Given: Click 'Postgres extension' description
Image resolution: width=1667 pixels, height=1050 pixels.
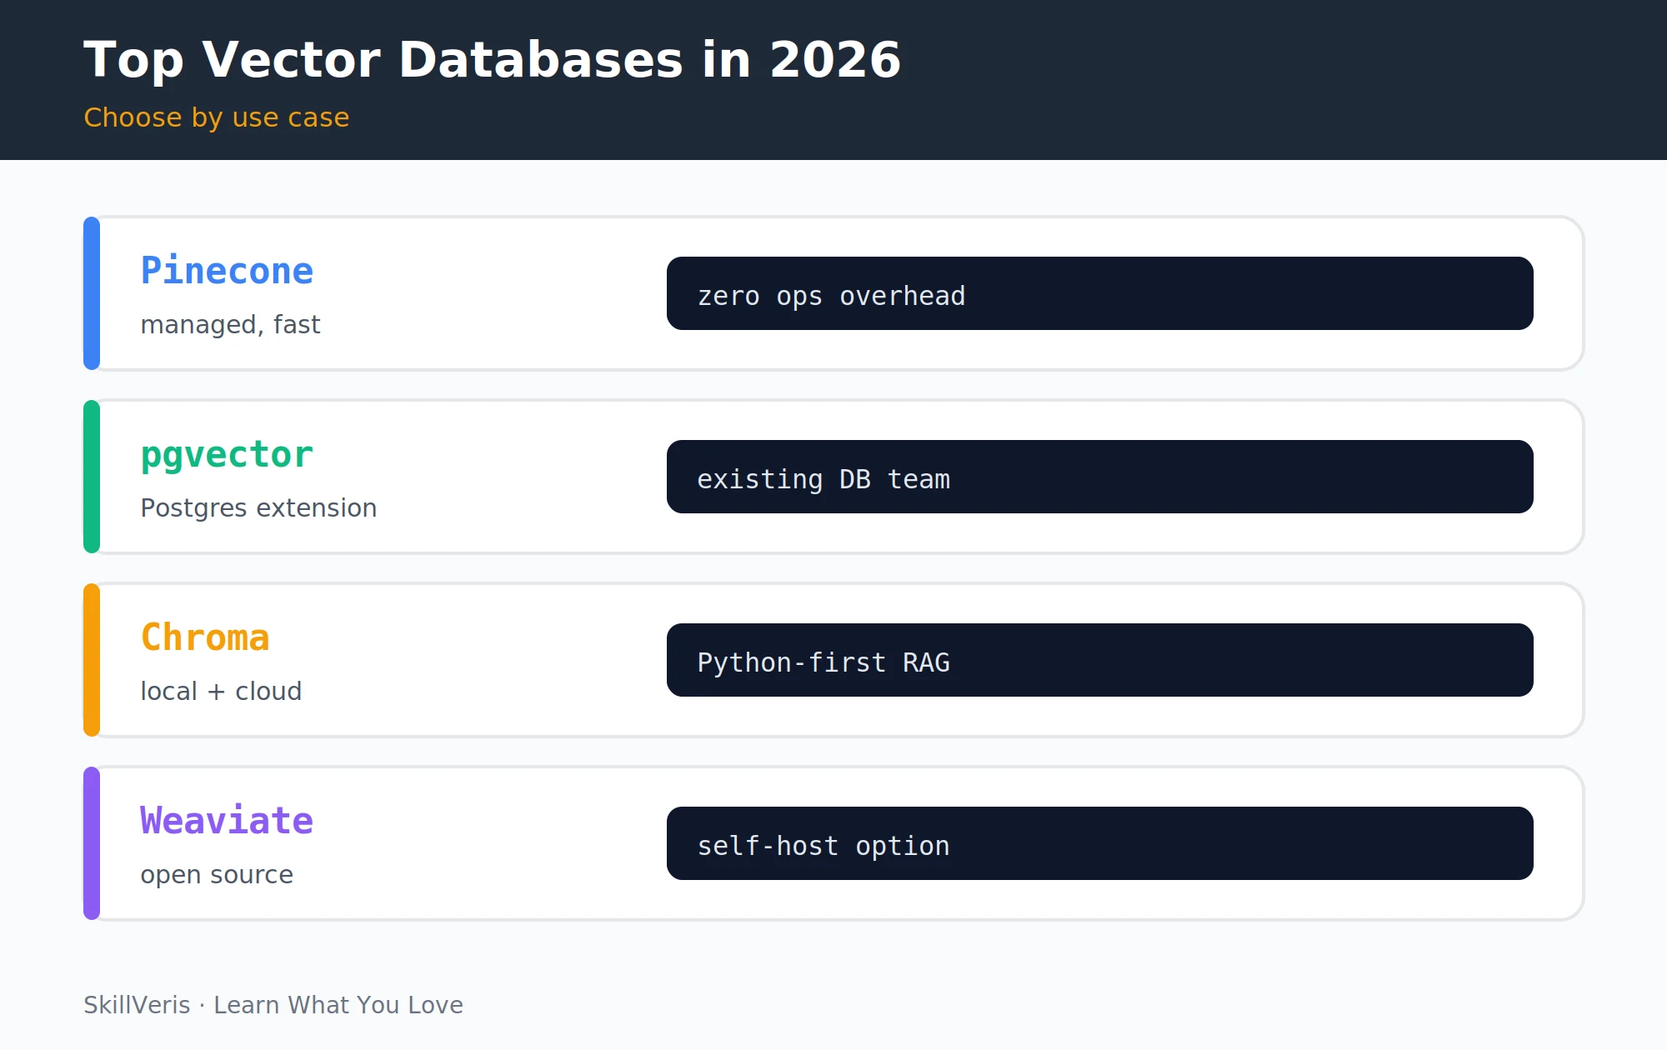Looking at the screenshot, I should (258, 507).
